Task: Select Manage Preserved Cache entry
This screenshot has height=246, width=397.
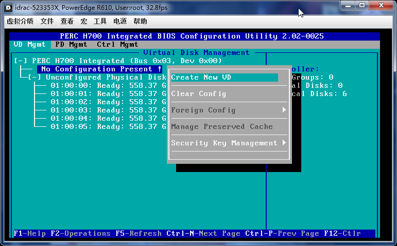Action: pyautogui.click(x=222, y=126)
